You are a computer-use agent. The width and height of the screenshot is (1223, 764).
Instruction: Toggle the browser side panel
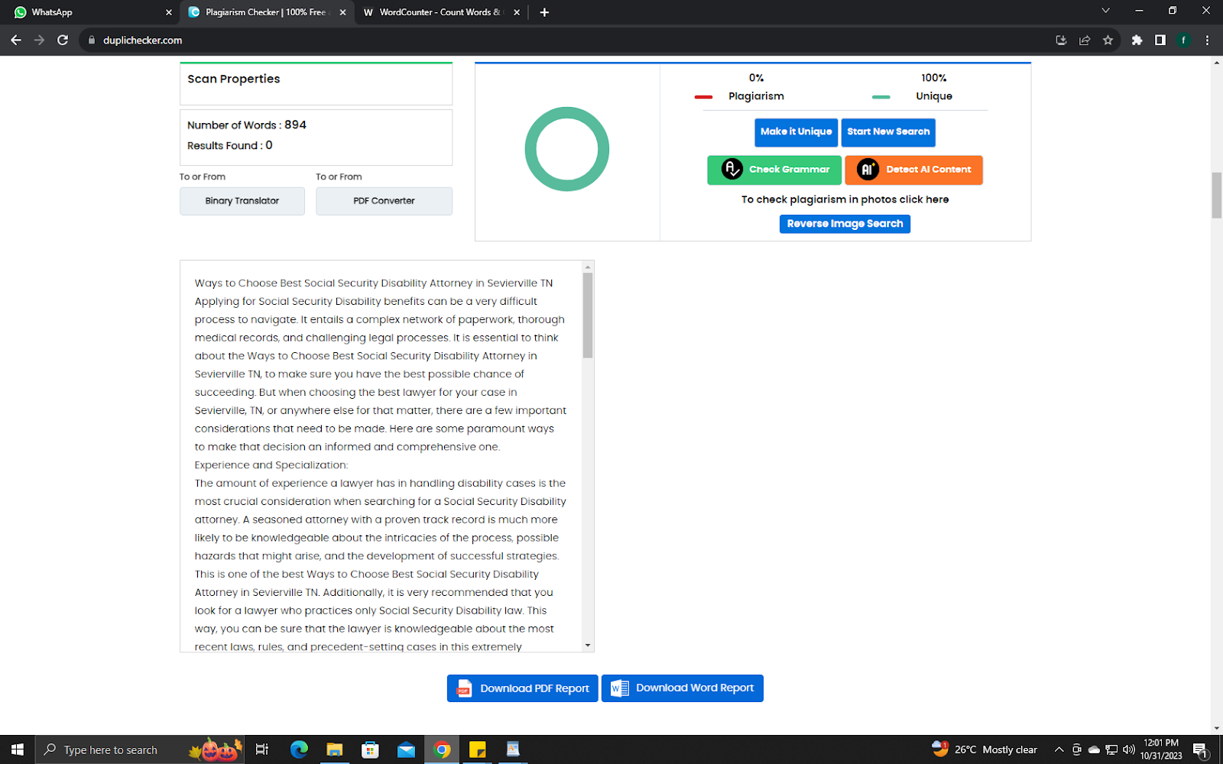tap(1160, 40)
